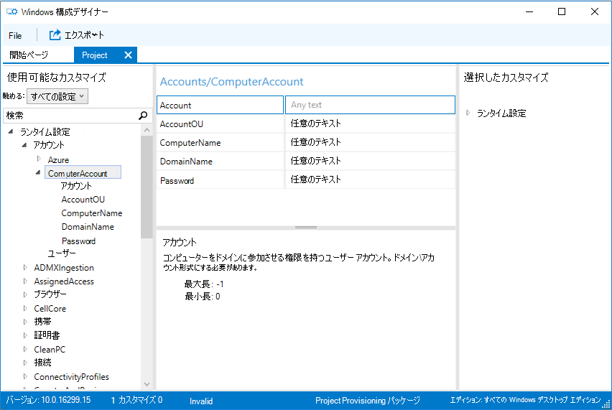
Task: Maximize the application window
Action: pyautogui.click(x=562, y=11)
